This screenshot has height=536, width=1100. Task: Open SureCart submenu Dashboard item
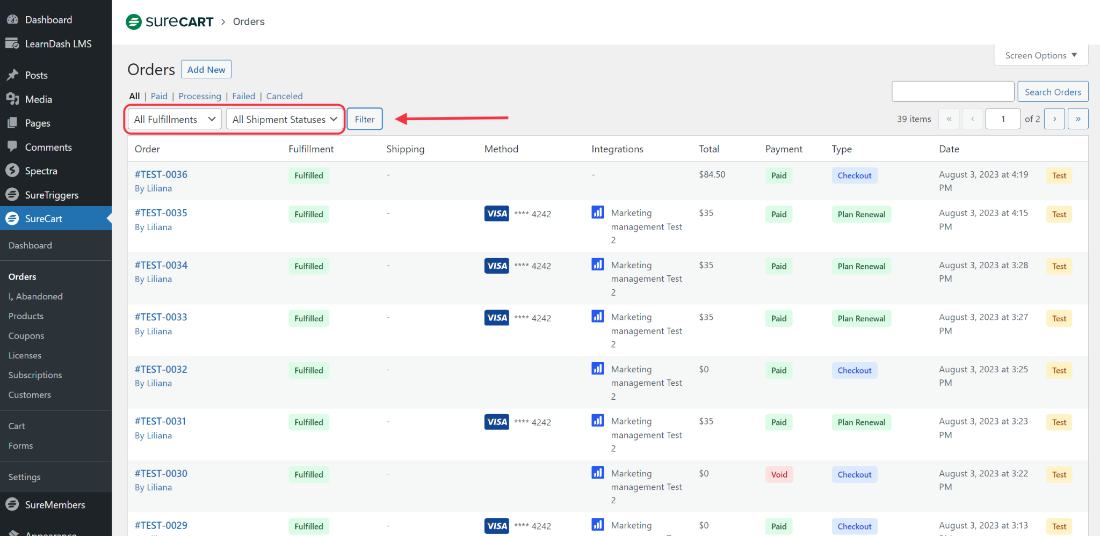point(30,245)
